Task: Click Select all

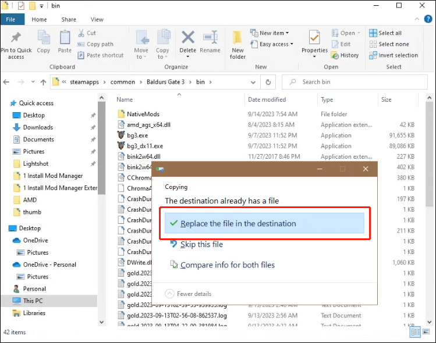Action: point(385,33)
